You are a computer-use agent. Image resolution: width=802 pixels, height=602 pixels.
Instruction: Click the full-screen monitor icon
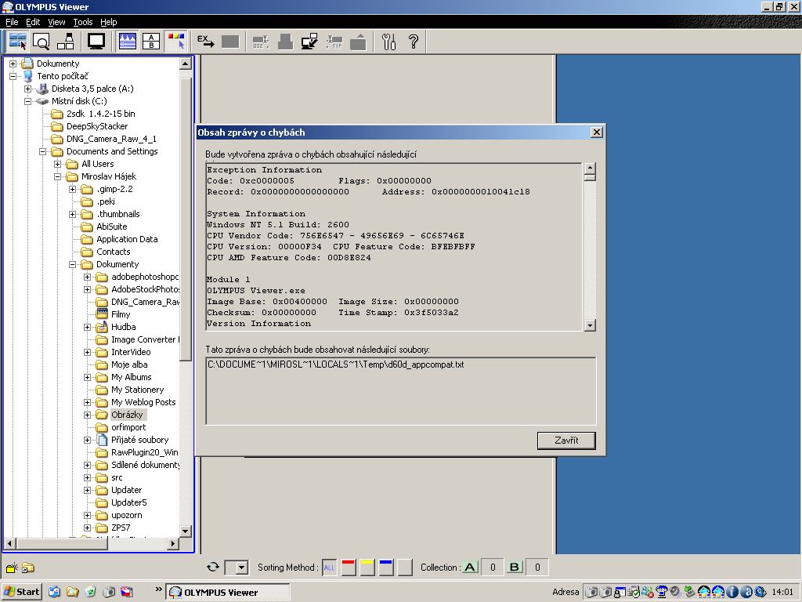96,42
